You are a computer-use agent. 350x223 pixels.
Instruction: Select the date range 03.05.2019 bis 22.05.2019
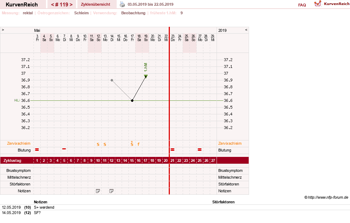click(x=151, y=4)
